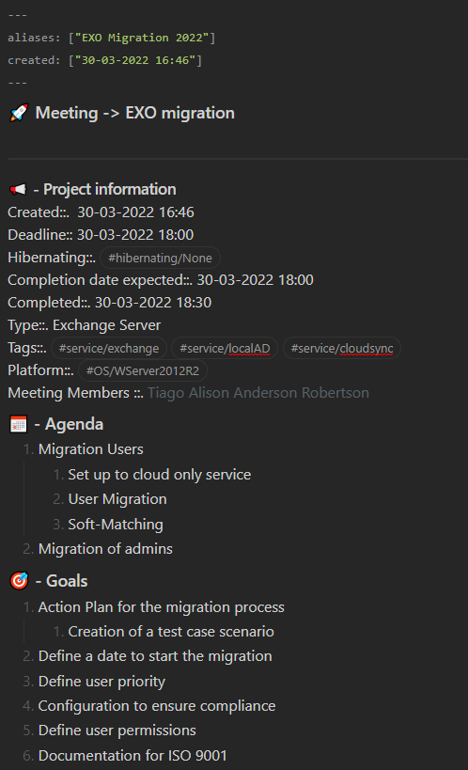Click the target icon beside Goals
The width and height of the screenshot is (468, 770).
click(19, 581)
